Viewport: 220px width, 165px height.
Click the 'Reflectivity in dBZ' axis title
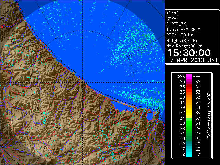coord(209,115)
